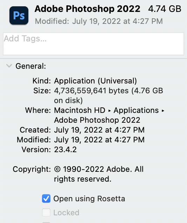
Task: Click the Photoshop Ps app icon
Action: 19,15
